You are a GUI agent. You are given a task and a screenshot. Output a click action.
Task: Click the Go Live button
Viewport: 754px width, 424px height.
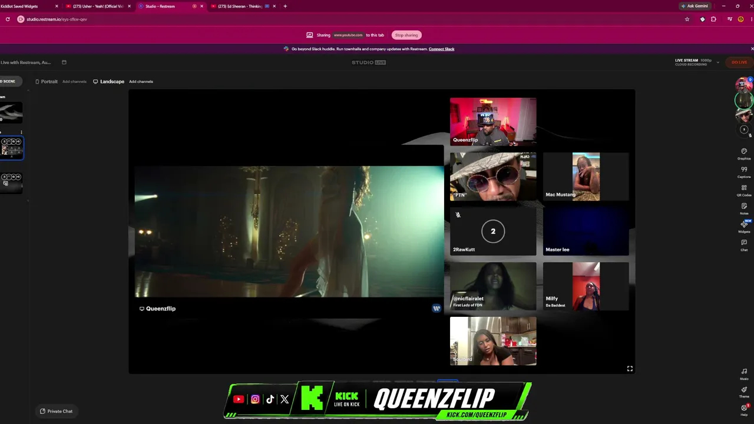[739, 62]
